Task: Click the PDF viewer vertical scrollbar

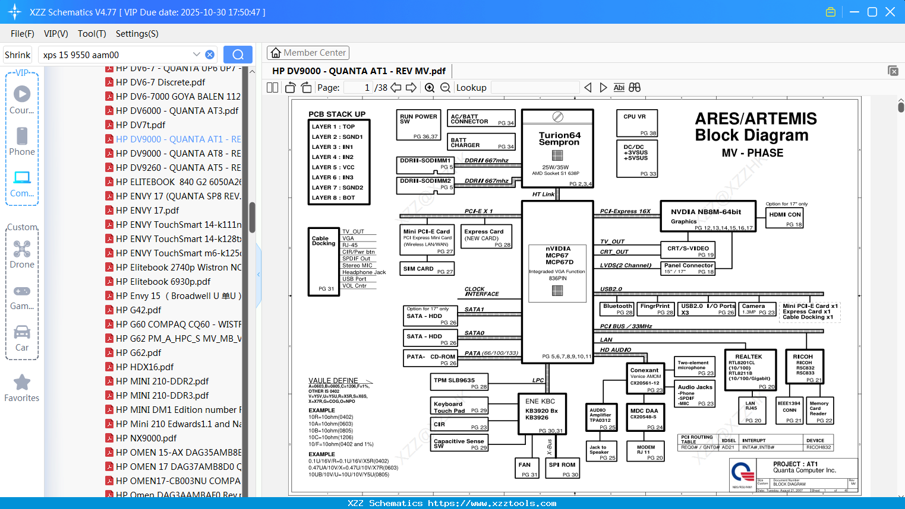Action: click(901, 107)
